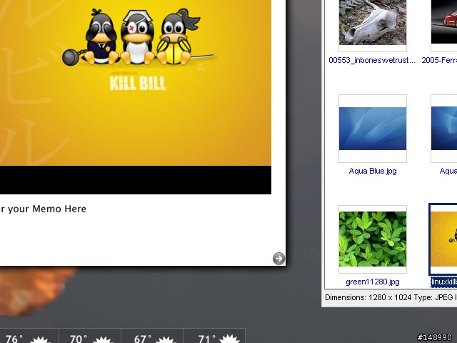Screen dimensions: 457x343
Task: Select the red Ferrari thumbnail
Action: coord(444,22)
